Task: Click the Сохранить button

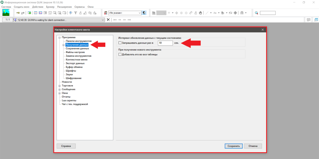Action: 234,146
